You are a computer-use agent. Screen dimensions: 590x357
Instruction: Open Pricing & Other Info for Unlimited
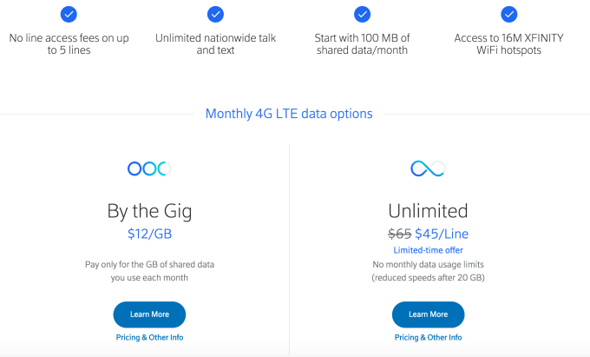[428, 337]
